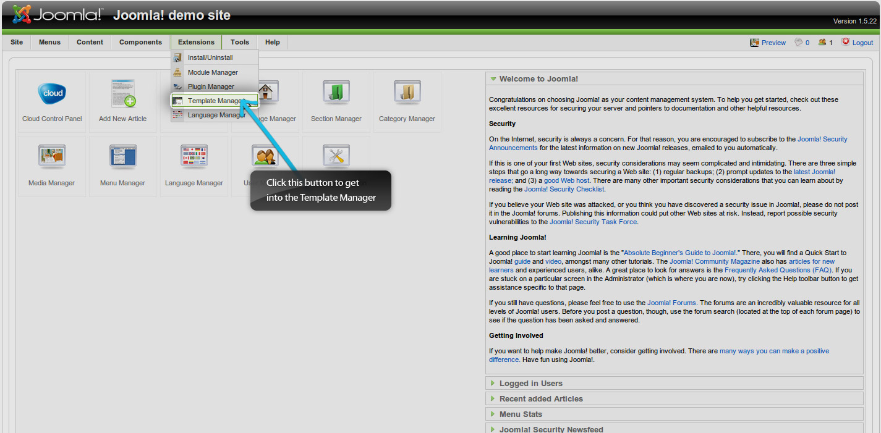Image resolution: width=881 pixels, height=433 pixels.
Task: Choose Language Manager from Extensions dropdown
Action: point(215,115)
